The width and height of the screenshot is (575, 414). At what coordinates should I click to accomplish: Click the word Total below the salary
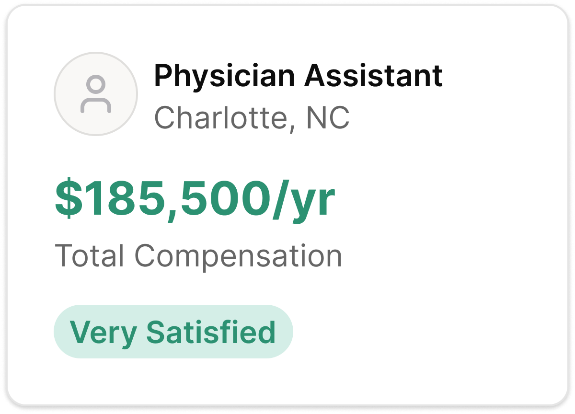tap(89, 255)
